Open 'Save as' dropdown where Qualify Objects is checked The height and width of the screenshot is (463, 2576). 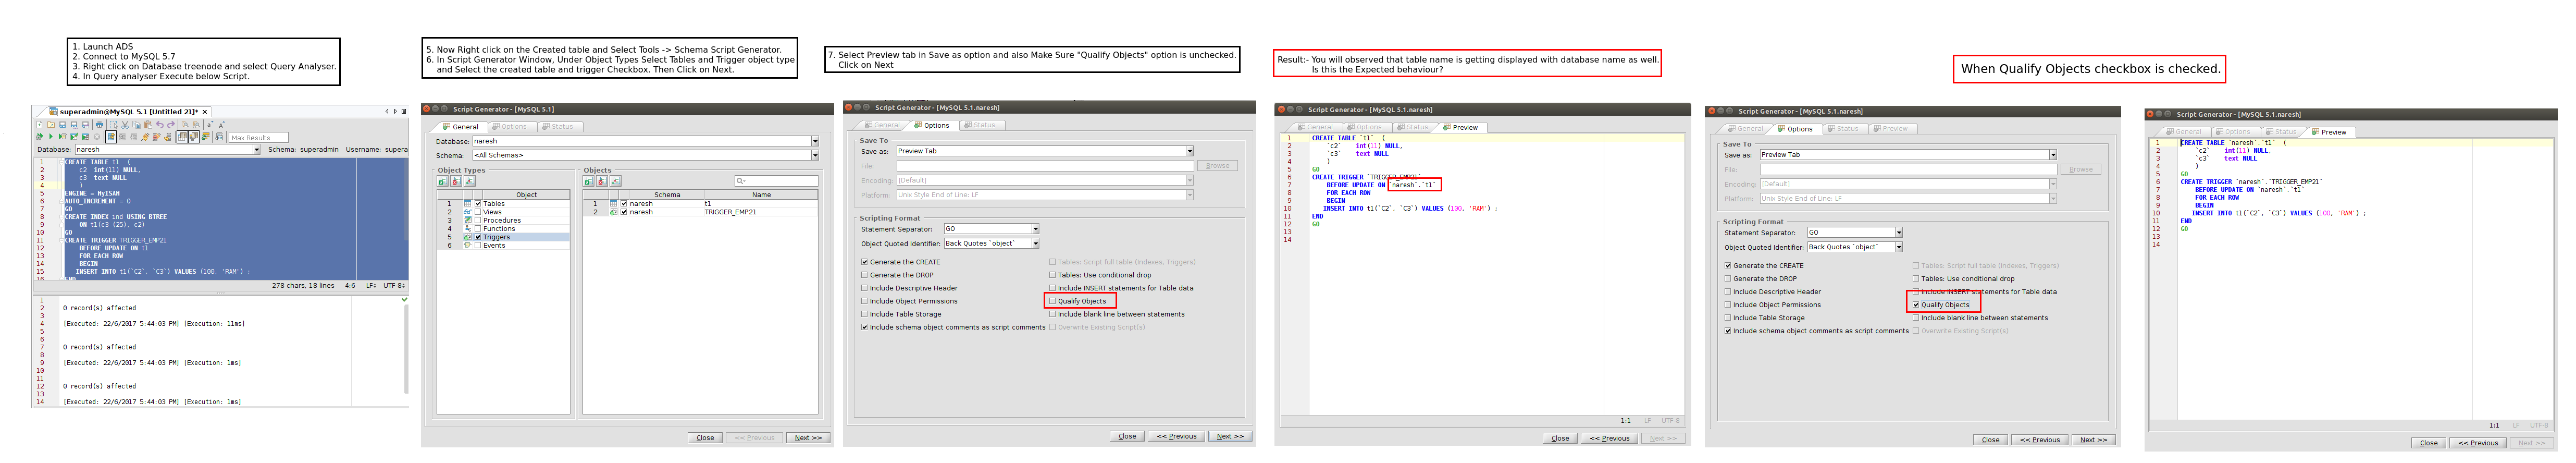pyautogui.click(x=2053, y=155)
